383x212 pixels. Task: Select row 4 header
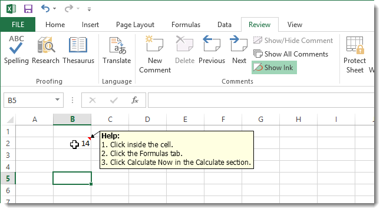coord(8,167)
